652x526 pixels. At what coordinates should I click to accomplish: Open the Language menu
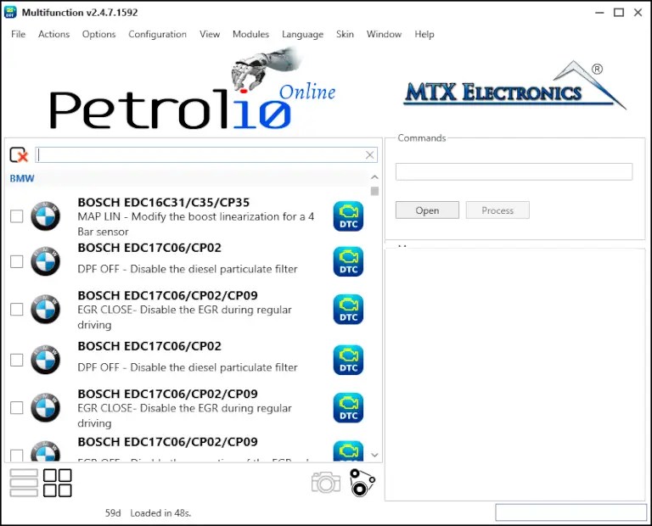303,34
